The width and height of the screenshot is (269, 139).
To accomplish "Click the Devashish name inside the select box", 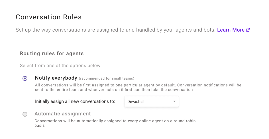I will point(136,101).
